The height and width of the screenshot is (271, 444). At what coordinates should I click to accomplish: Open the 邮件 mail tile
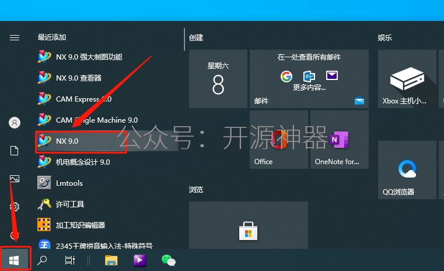(309, 79)
